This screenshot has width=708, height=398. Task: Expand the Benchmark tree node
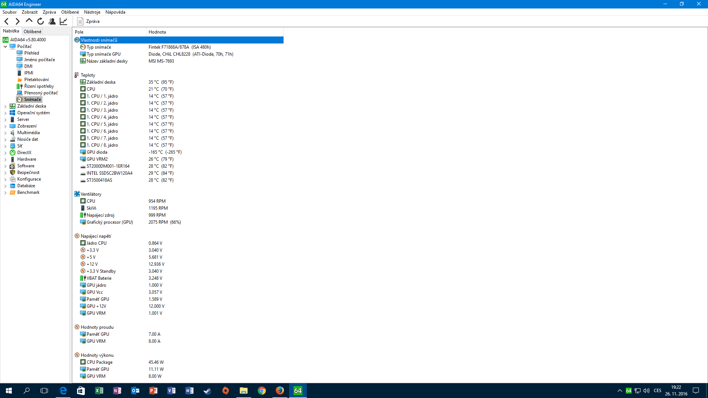5,192
